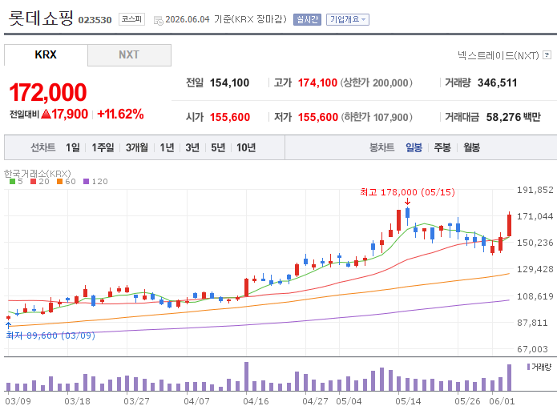The width and height of the screenshot is (557, 410).
Task: Click the high price value 174,100
Action: (317, 82)
